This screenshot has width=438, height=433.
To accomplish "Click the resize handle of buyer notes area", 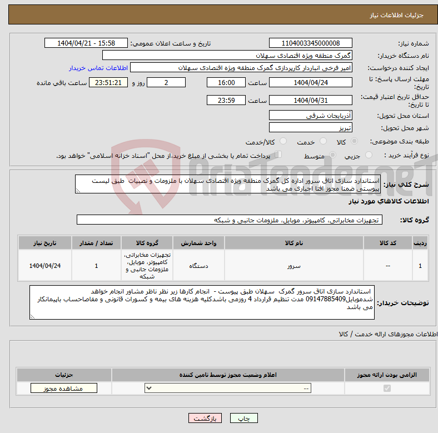I will pyautogui.click(x=32, y=316).
